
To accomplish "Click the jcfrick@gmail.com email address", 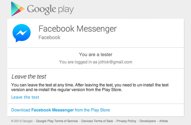I will [115, 62].
